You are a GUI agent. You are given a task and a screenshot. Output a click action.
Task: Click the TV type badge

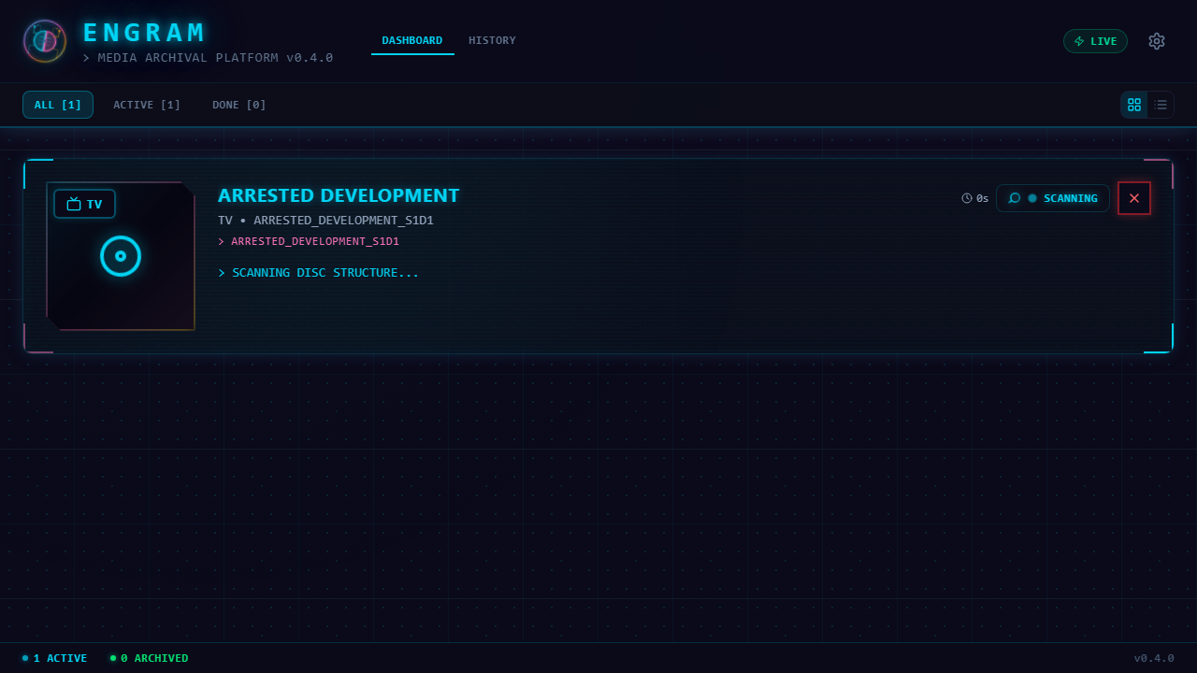point(84,204)
